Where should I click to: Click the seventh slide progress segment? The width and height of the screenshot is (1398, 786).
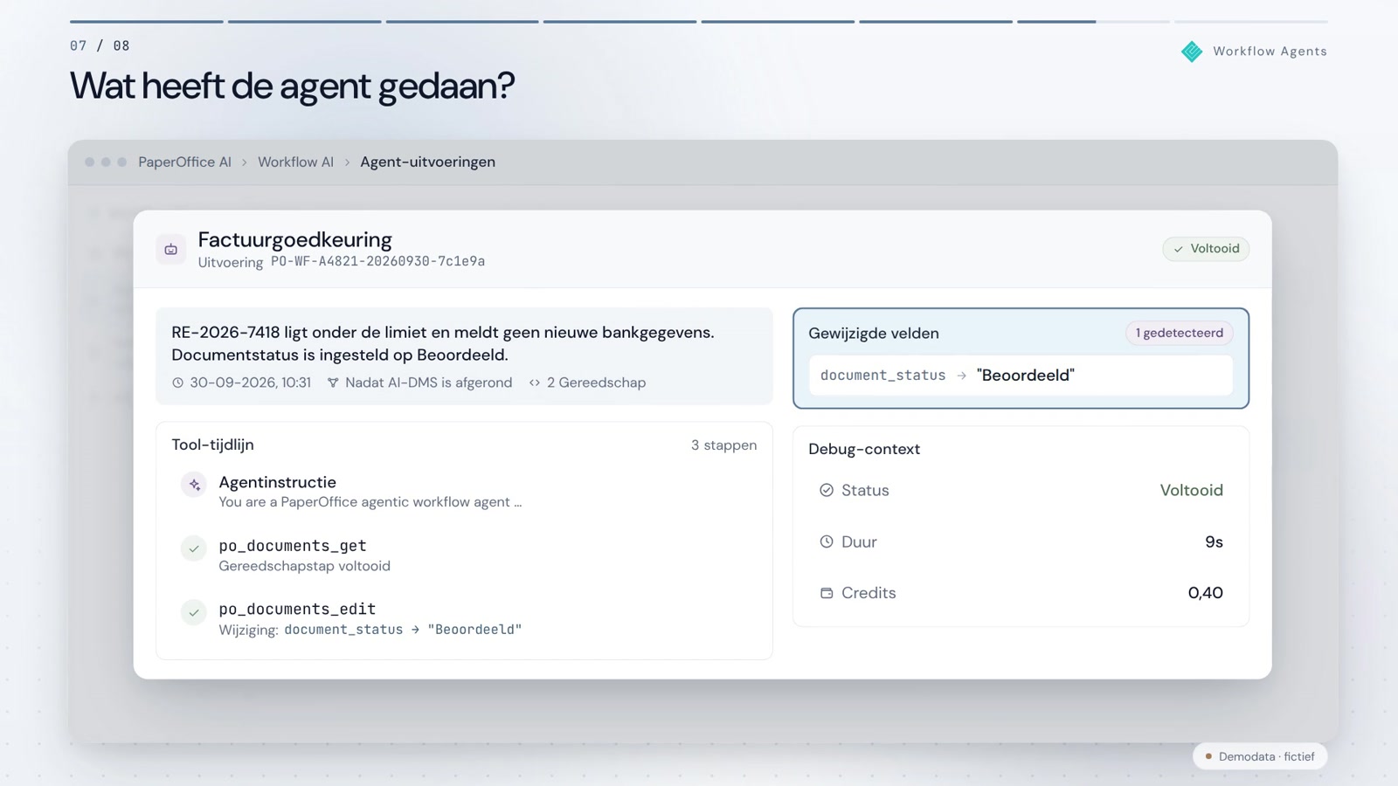point(1093,22)
